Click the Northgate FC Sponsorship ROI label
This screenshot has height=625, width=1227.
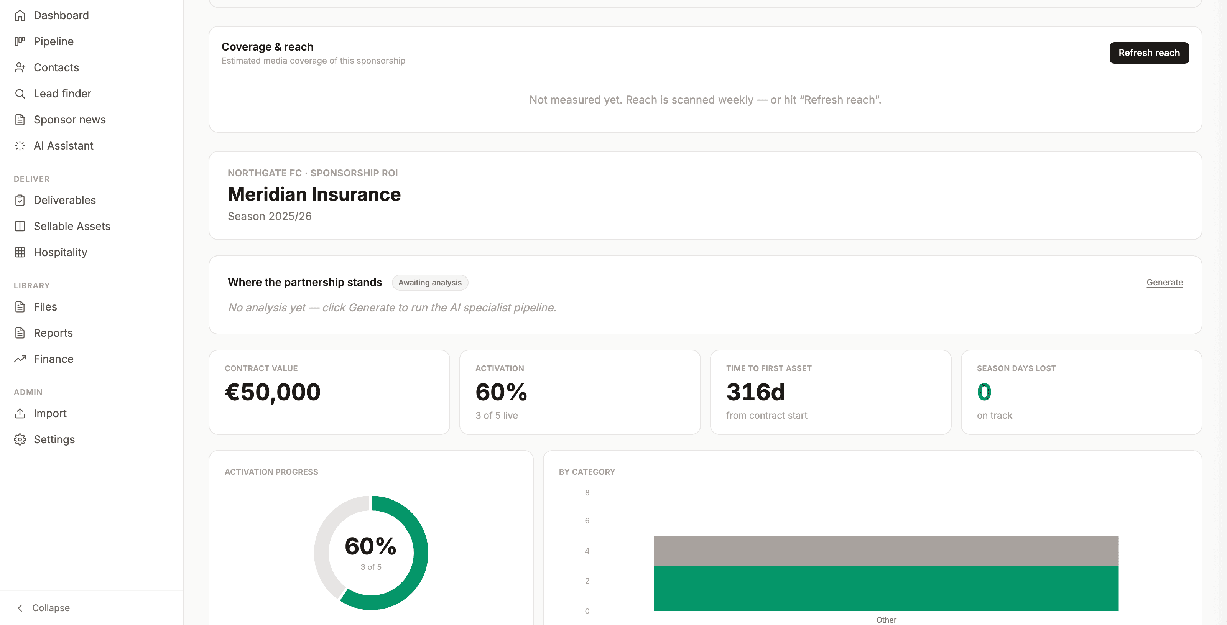(x=313, y=173)
